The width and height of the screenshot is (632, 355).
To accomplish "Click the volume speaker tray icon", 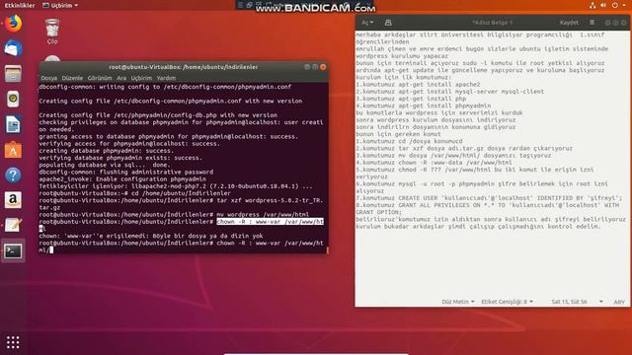I will coord(603,5).
